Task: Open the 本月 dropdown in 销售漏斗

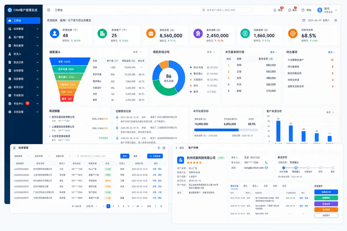Action: (x=137, y=52)
